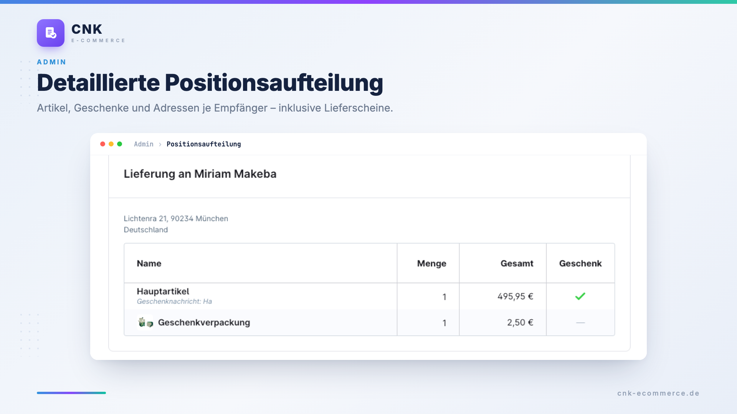
Task: Click the purple CNK logo icon
Action: (51, 33)
